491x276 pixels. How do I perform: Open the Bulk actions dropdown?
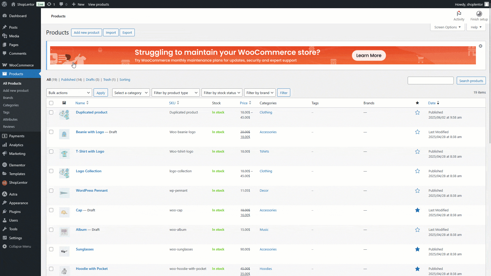click(x=69, y=93)
